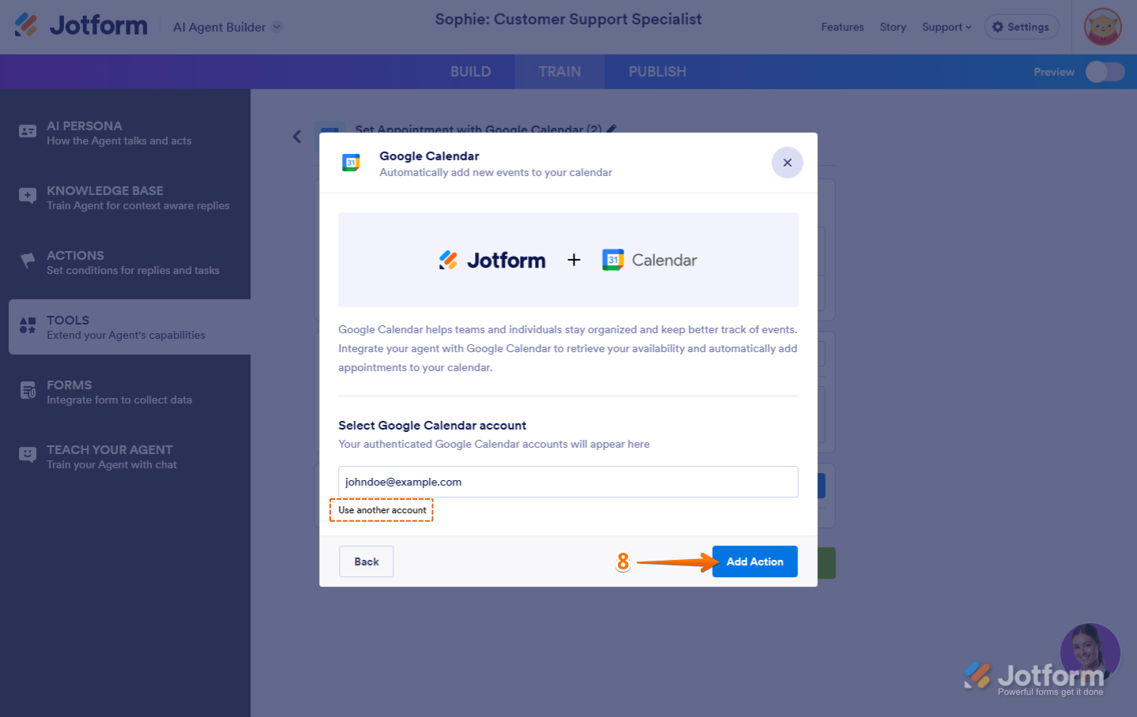Open the AI Persona sidebar icon
Screen dimensions: 1137x717
tap(28, 132)
